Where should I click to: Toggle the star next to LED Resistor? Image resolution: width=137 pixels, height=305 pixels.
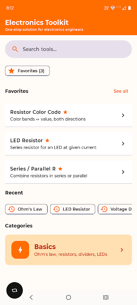point(47,140)
